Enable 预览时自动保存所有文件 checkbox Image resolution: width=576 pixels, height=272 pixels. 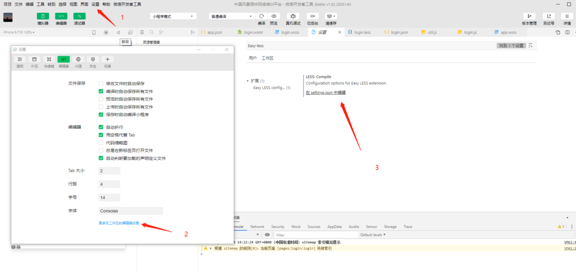101,99
